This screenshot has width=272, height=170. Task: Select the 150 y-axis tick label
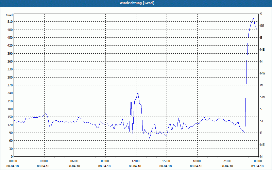[x=10, y=117]
